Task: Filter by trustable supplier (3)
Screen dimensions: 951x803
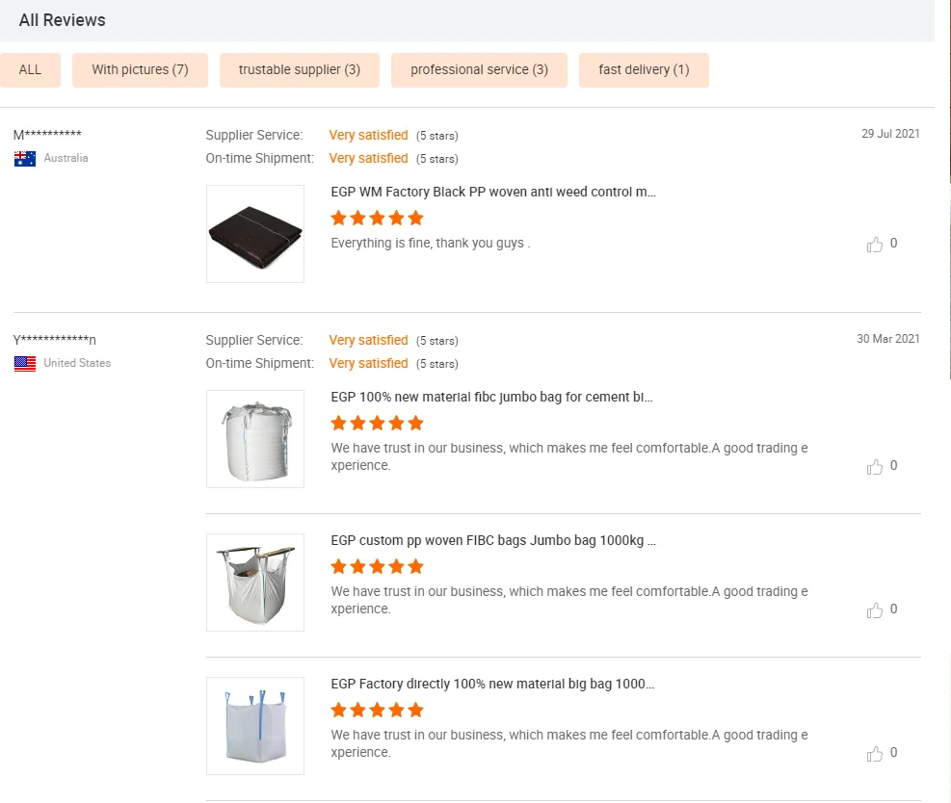Action: tap(300, 70)
